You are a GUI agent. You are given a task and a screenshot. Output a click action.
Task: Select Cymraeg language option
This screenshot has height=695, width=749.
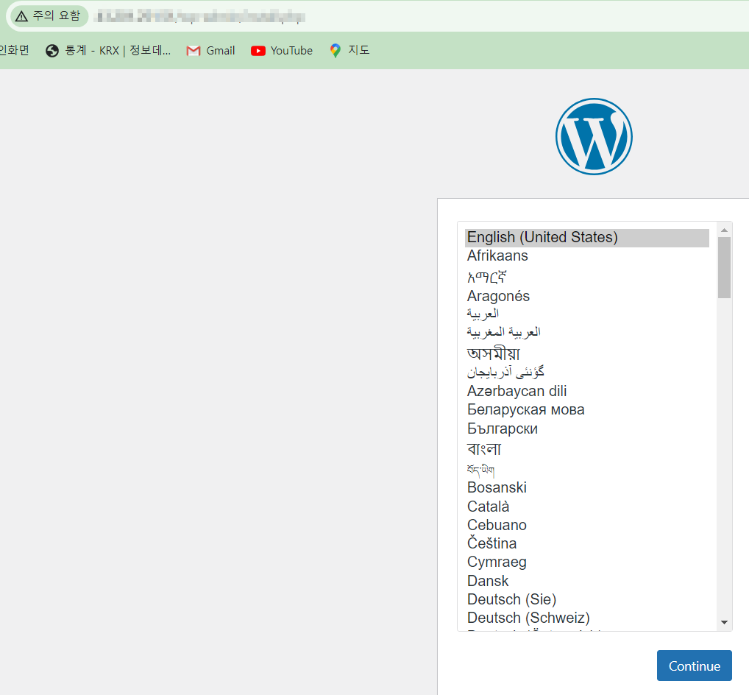pos(586,562)
